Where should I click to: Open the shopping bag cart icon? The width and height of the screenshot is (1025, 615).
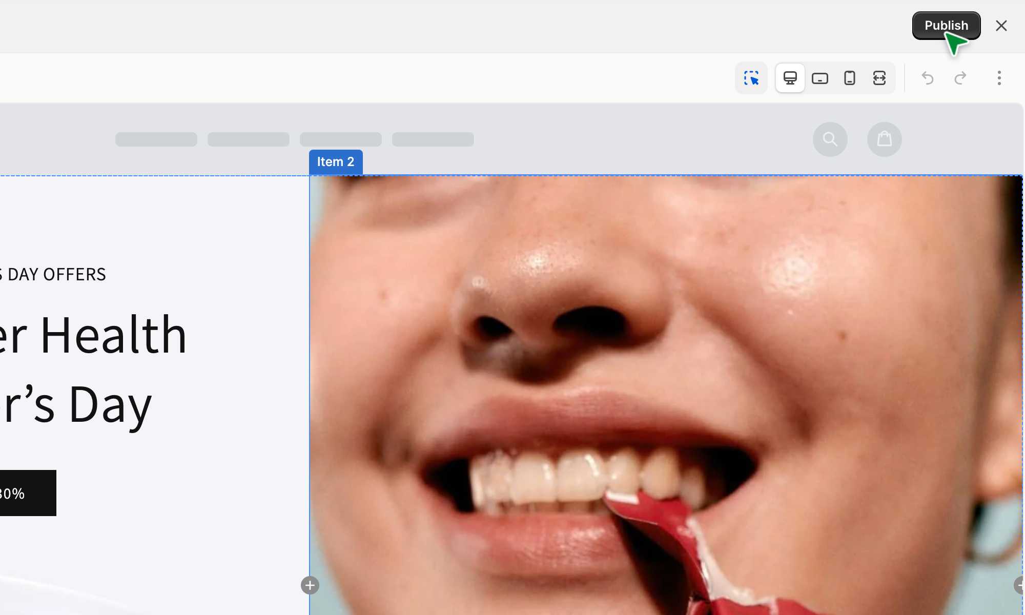coord(884,139)
